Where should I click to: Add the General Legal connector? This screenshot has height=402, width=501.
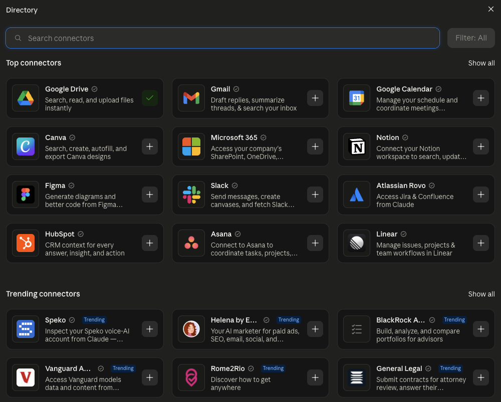(481, 377)
